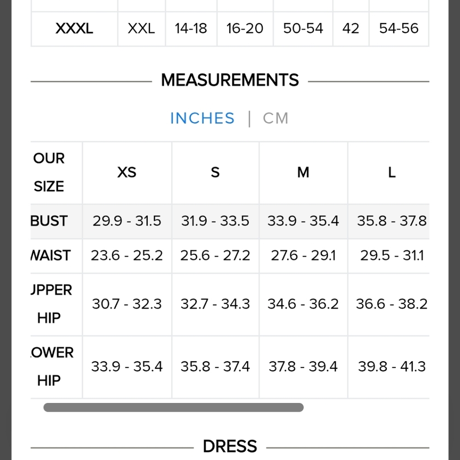460x460 pixels.
Task: Click the OUR SIZE header cell
Action: point(49,172)
